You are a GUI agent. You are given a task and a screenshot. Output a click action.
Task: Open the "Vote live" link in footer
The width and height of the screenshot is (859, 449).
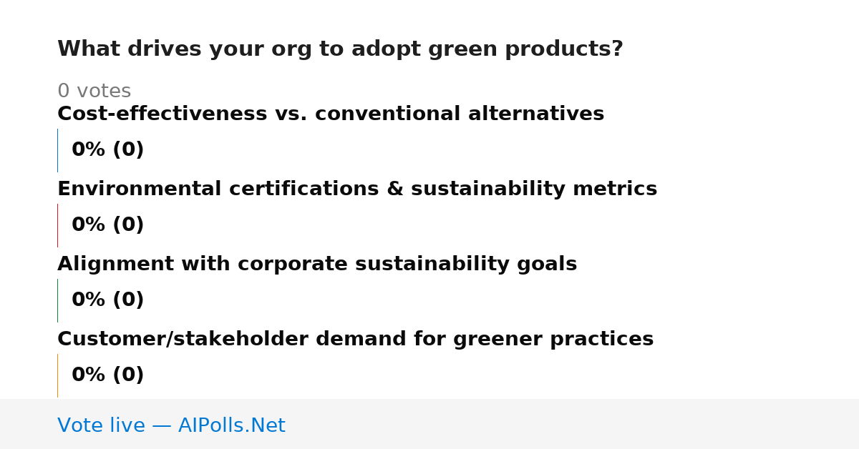101,425
